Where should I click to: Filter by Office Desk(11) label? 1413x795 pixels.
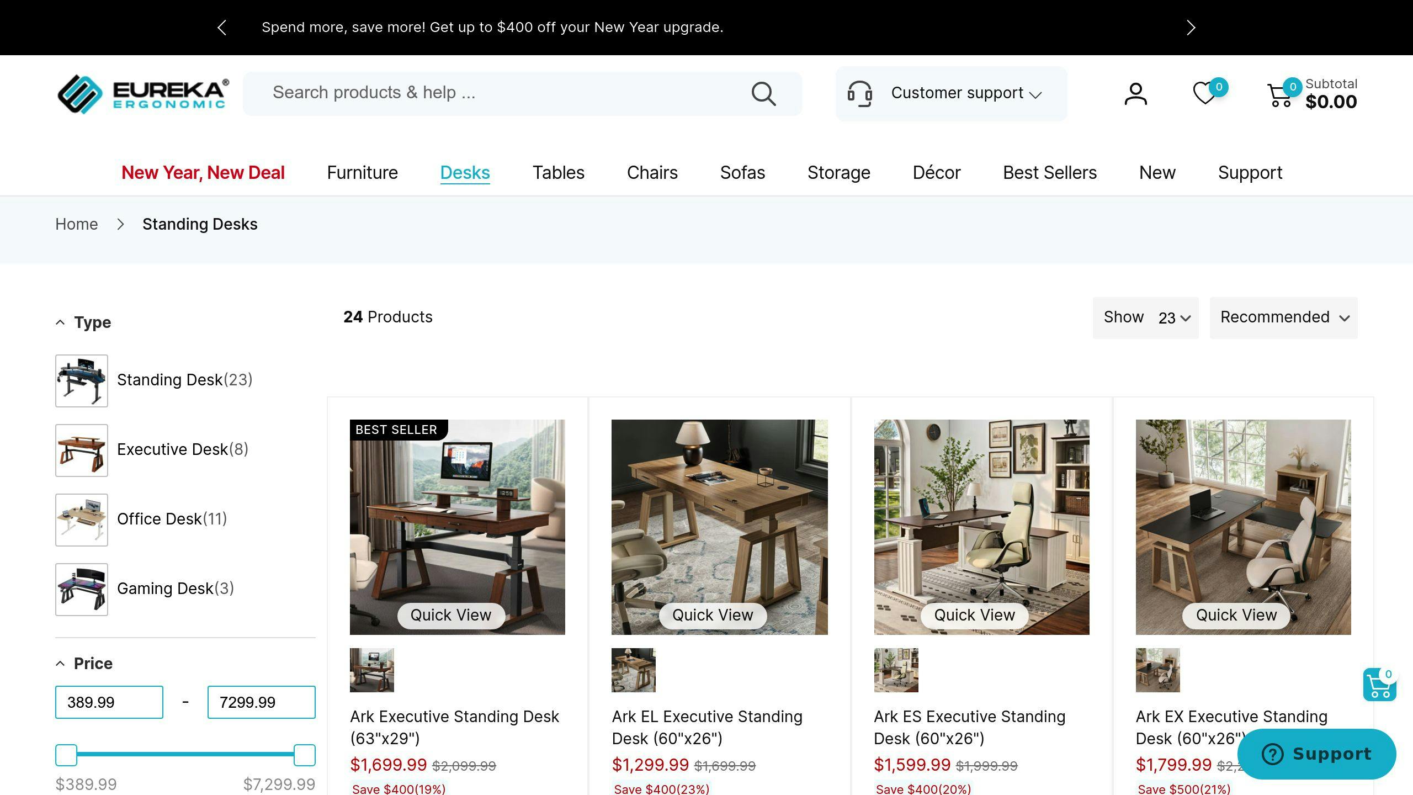pos(172,519)
